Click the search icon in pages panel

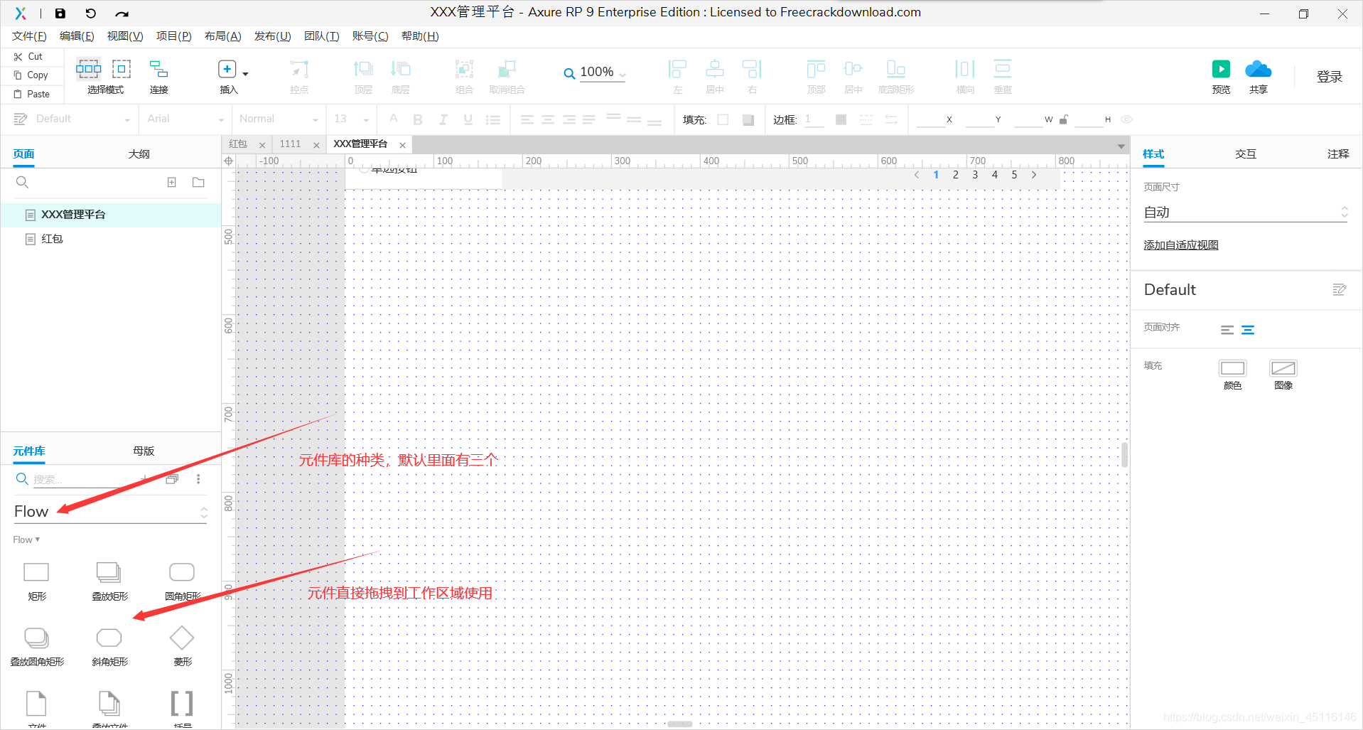click(x=22, y=182)
